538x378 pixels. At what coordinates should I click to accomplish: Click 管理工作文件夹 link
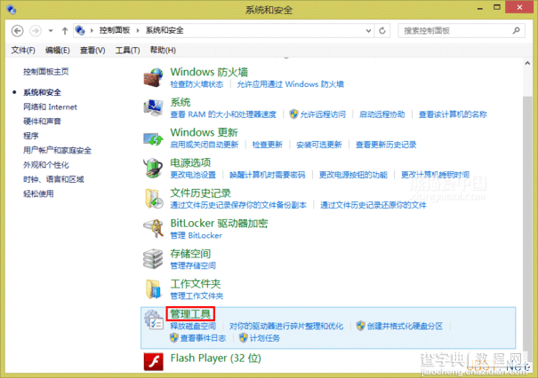pyautogui.click(x=197, y=295)
